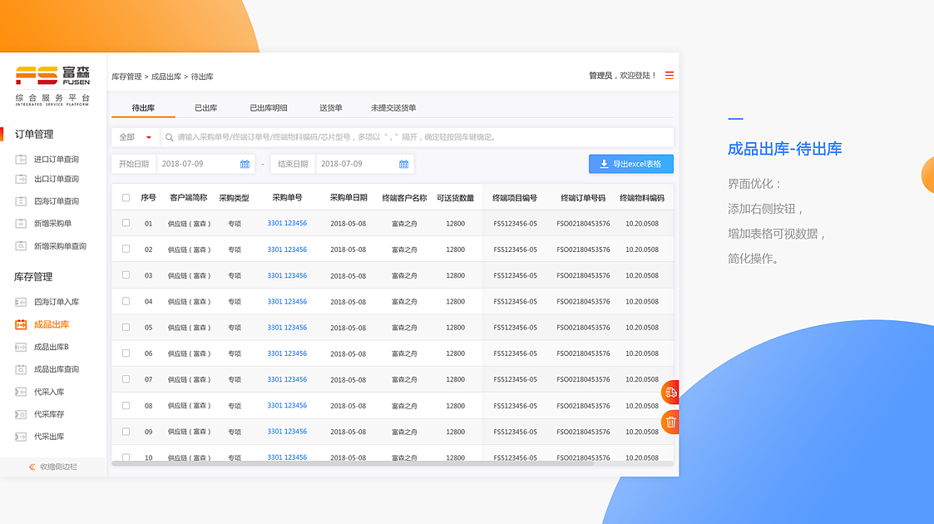Viewport: 934px width, 524px height.
Task: Switch to the 已出库明细 tab
Action: (269, 108)
